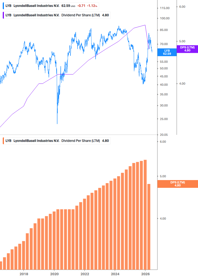Open the orange Dividend Per Share (LTM) legend
The height and width of the screenshot is (278, 198).
(57, 141)
